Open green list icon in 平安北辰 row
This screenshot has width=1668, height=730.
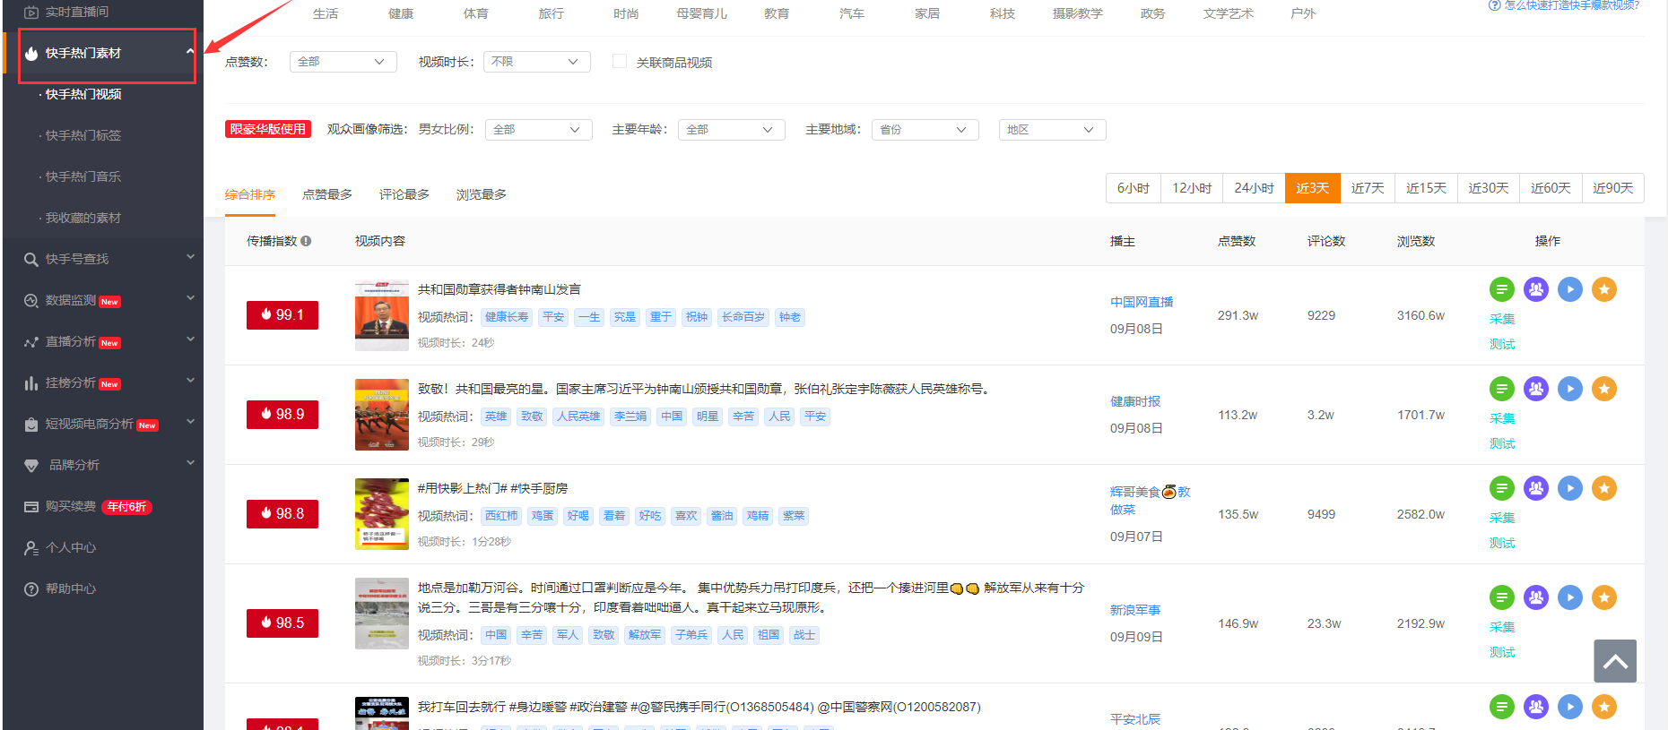(1502, 707)
